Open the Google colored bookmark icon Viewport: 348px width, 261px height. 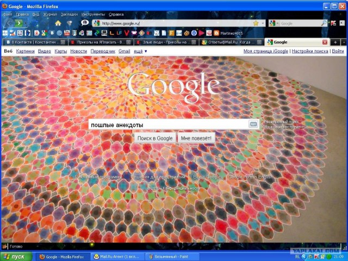pos(44,33)
